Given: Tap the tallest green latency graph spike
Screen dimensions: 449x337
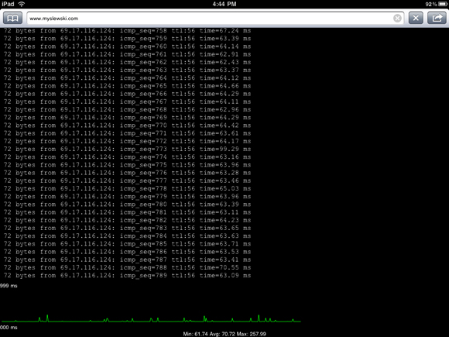Looking at the screenshot, I should [47, 318].
